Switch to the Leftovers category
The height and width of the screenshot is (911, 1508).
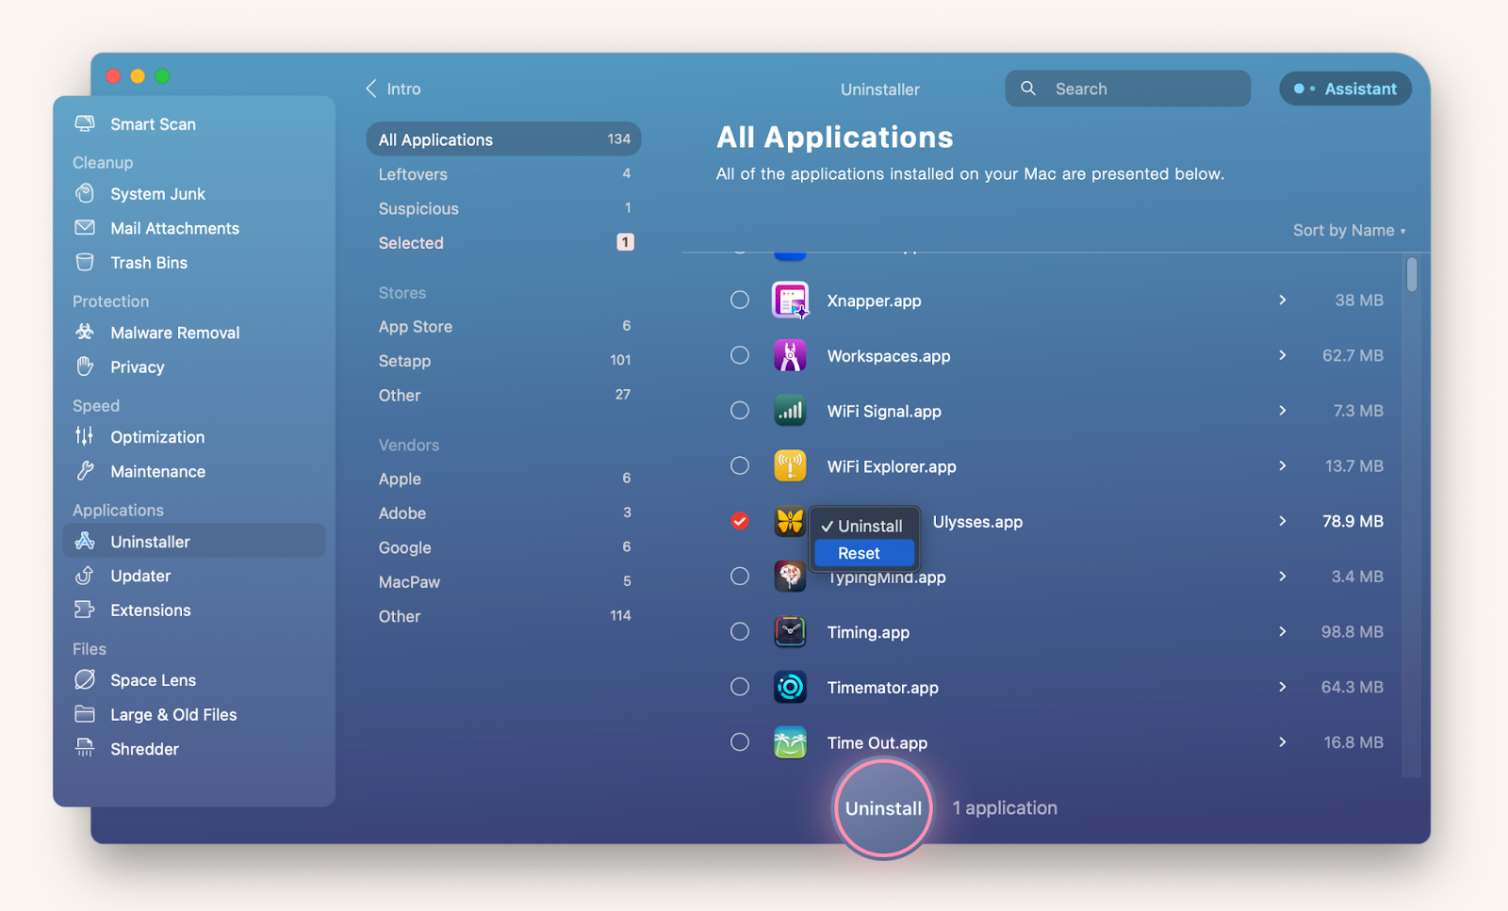click(x=413, y=173)
